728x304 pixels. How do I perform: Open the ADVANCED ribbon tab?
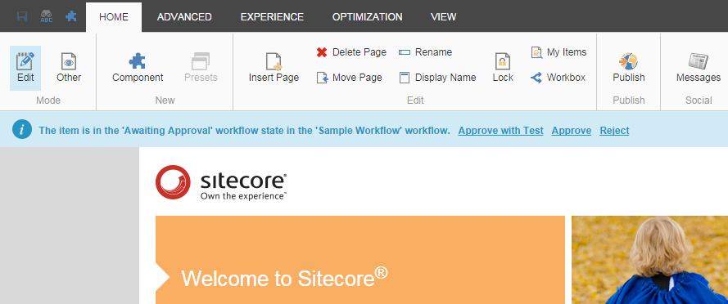[x=184, y=17]
